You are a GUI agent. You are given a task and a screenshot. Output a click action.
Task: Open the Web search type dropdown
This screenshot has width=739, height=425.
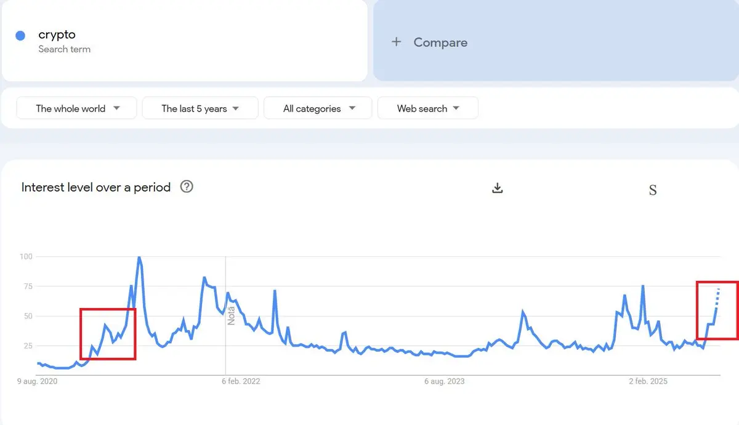point(428,108)
